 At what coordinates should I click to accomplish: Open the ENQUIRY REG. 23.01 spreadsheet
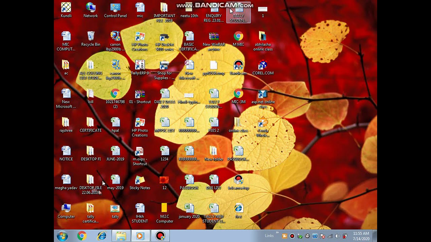point(214,12)
